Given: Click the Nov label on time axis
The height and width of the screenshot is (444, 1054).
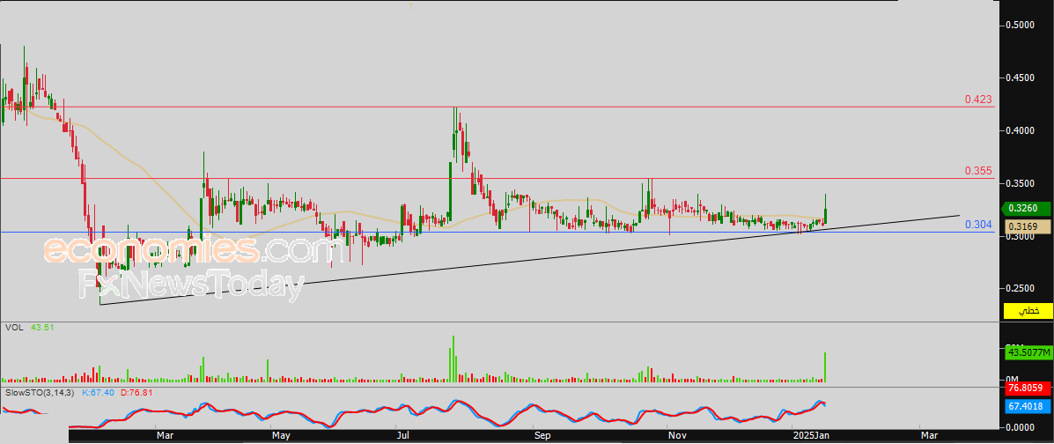Looking at the screenshot, I should [x=677, y=436].
